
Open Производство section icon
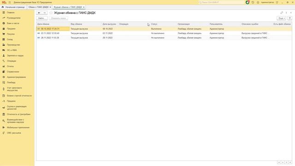click(4, 45)
